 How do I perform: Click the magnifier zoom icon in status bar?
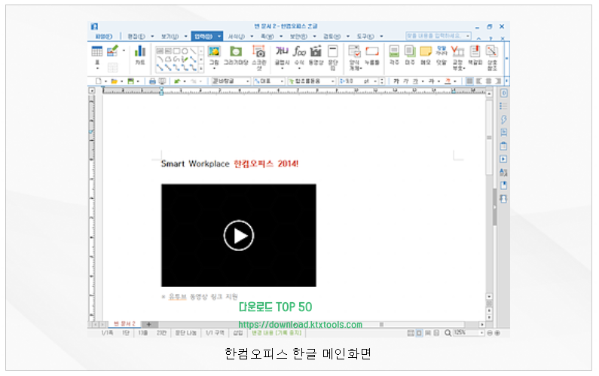pos(448,333)
